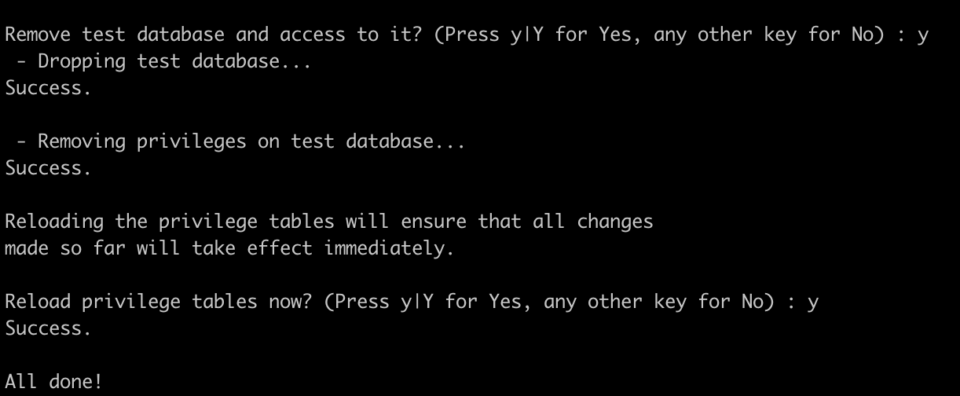Click the "y" answer after the reload-tables prompt

(x=812, y=302)
